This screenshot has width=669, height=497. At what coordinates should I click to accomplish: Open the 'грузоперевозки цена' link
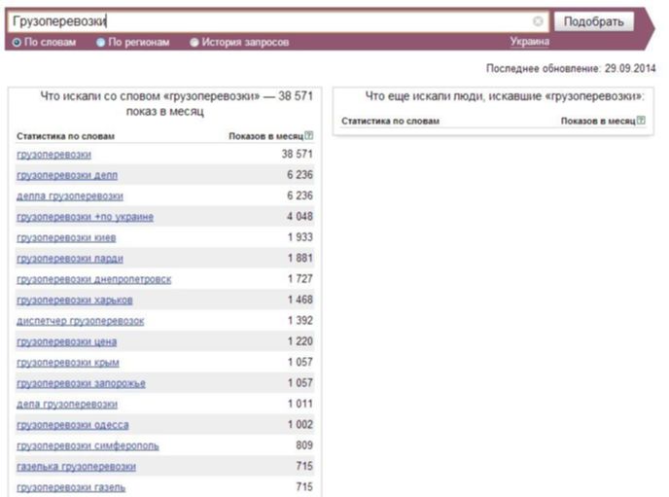66,341
